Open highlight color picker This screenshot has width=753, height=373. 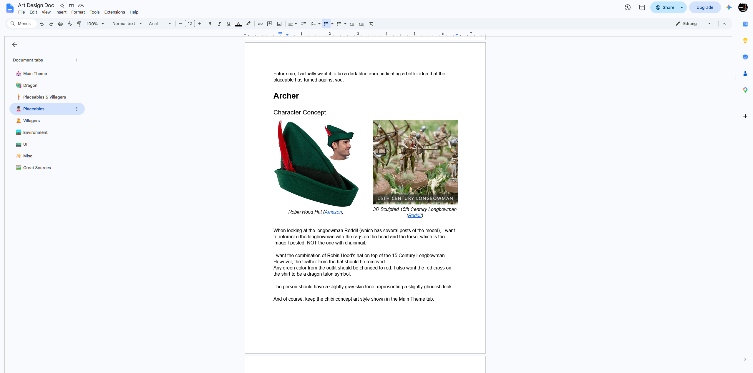pyautogui.click(x=248, y=24)
